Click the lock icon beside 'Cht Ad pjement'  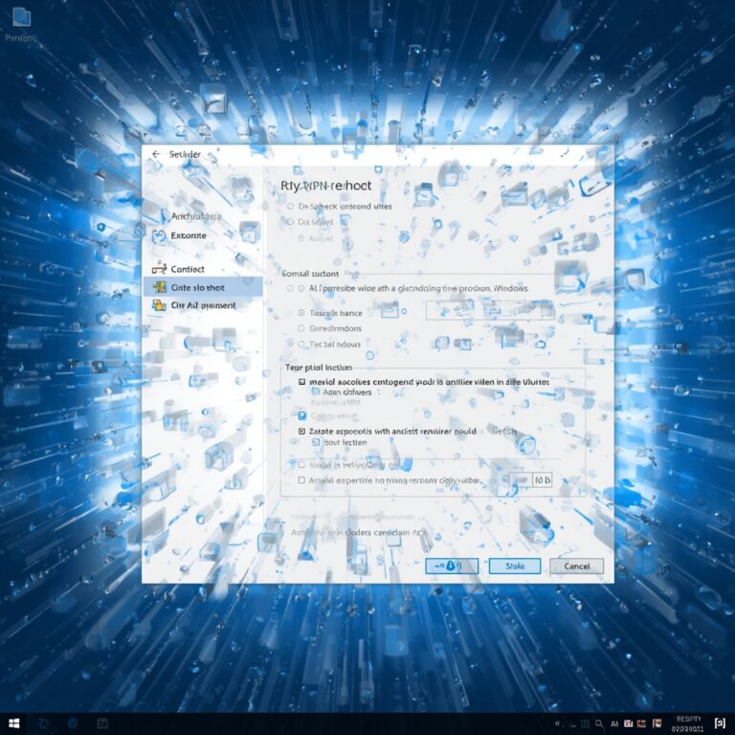pos(160,305)
